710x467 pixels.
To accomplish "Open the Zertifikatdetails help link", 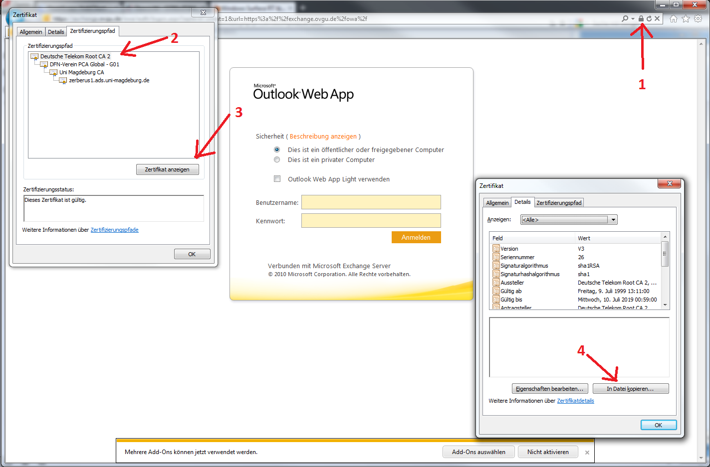I will 575,401.
